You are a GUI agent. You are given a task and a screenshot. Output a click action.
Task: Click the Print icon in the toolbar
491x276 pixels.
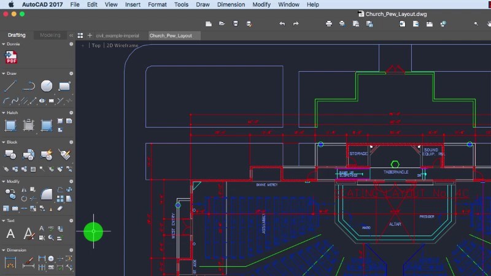[x=328, y=23]
